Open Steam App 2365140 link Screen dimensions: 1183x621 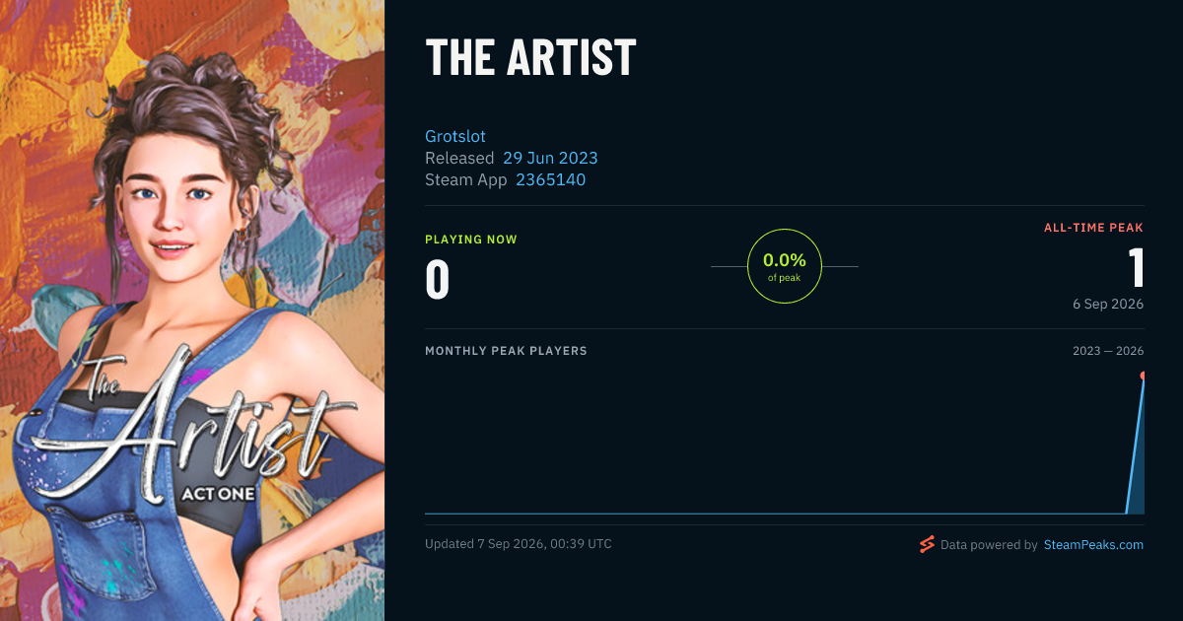[x=551, y=179]
